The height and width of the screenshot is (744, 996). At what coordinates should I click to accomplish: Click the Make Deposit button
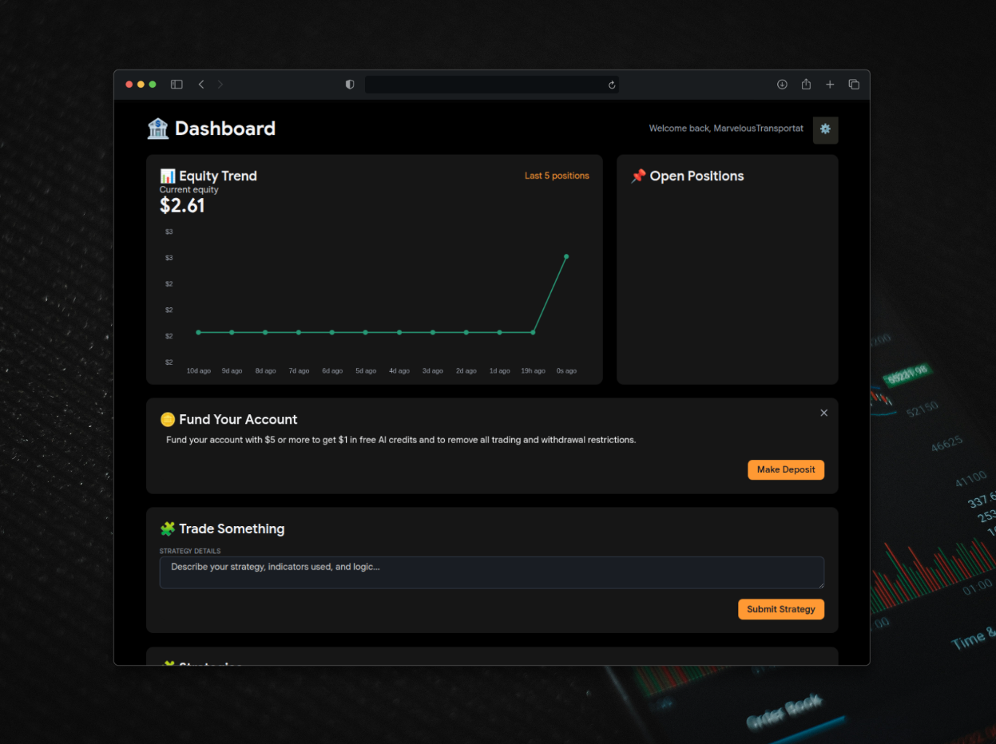tap(785, 469)
